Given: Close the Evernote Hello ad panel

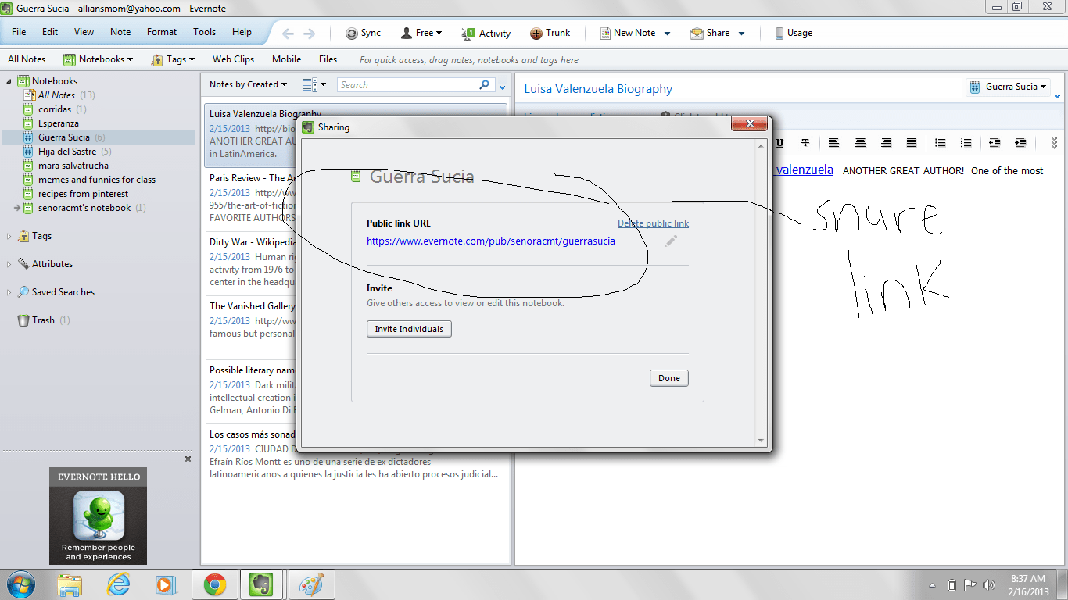Looking at the screenshot, I should (188, 459).
